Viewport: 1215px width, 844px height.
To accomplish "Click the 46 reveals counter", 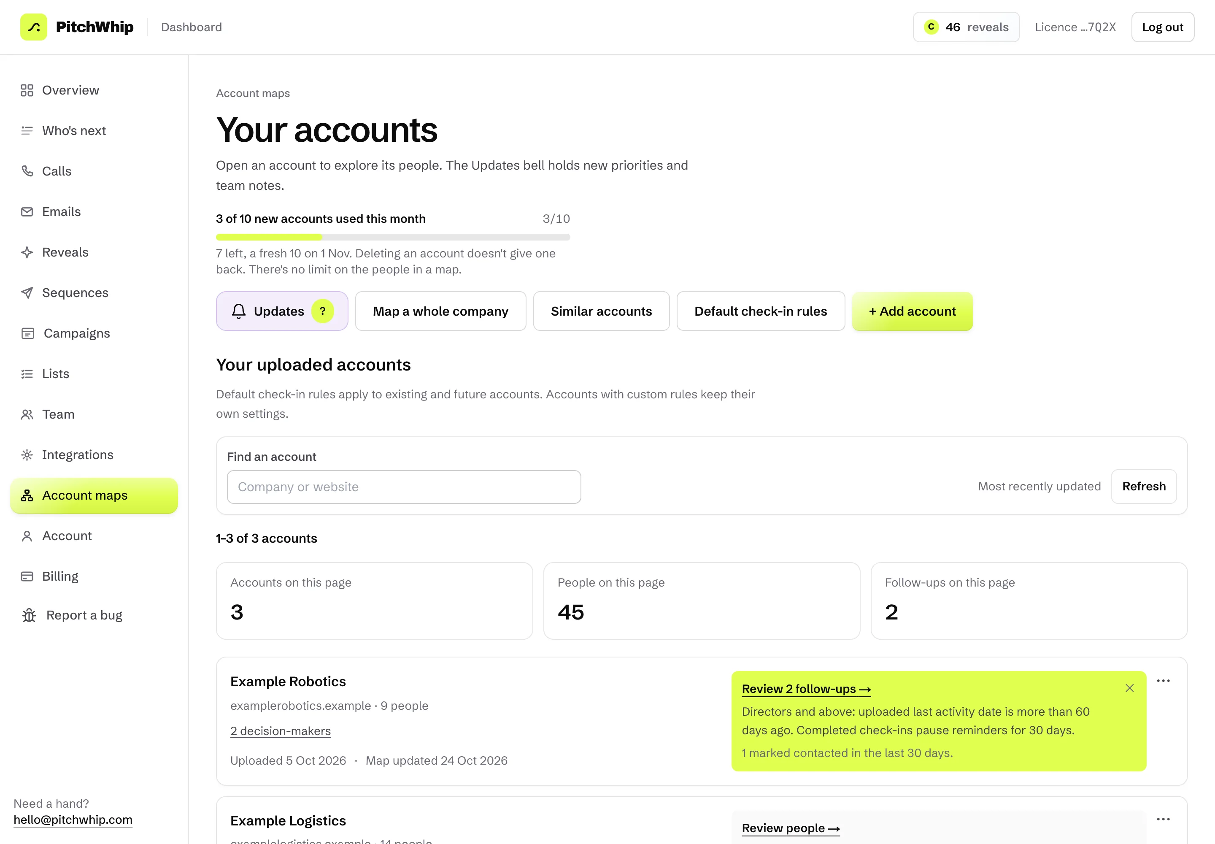I will coord(966,27).
